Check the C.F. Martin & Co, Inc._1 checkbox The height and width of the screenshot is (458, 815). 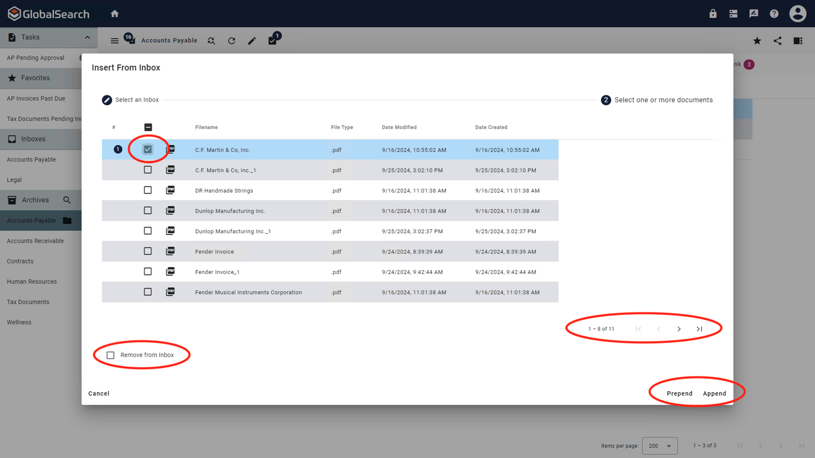pos(148,170)
